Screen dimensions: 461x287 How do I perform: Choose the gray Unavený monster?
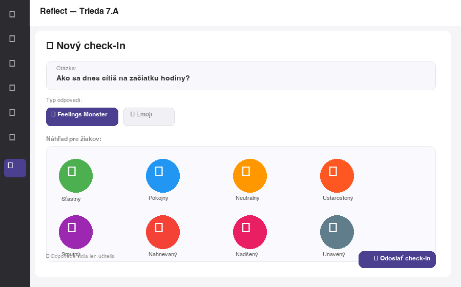pyautogui.click(x=337, y=232)
